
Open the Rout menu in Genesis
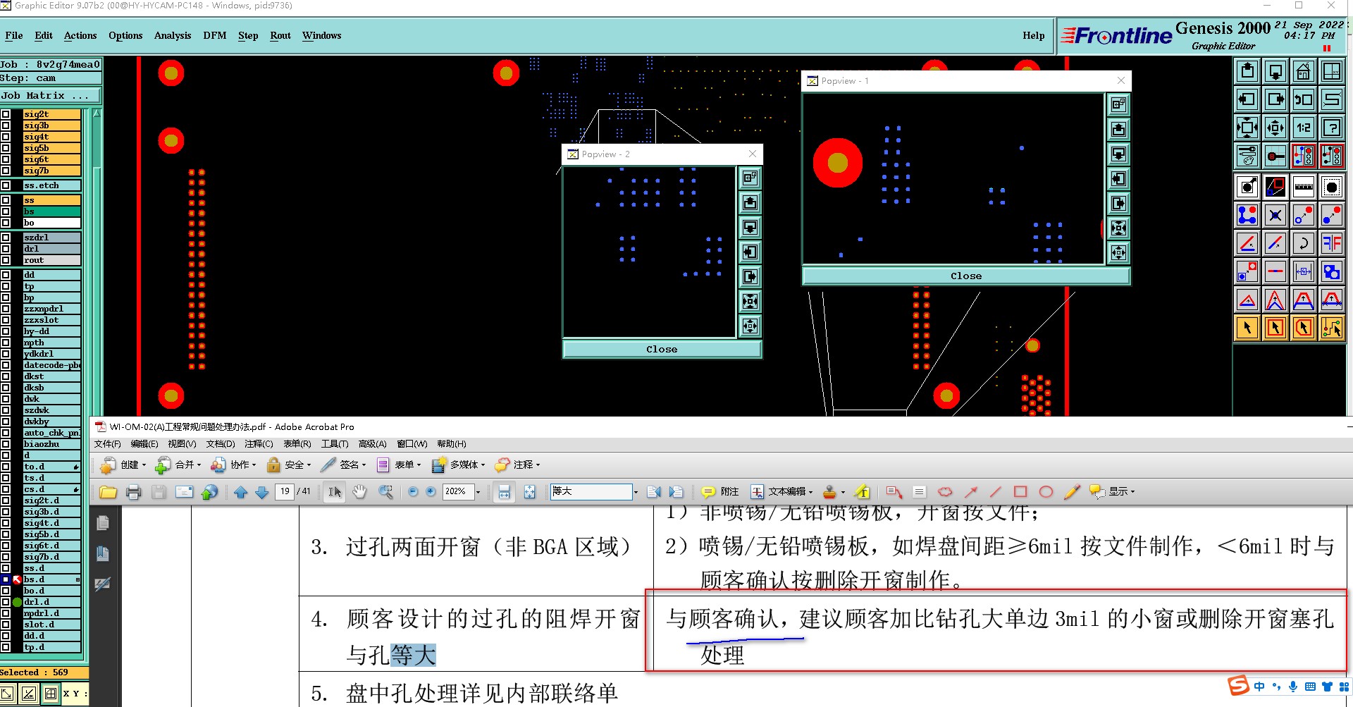(x=280, y=35)
